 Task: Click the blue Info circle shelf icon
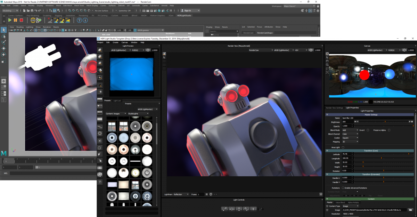pos(85,20)
